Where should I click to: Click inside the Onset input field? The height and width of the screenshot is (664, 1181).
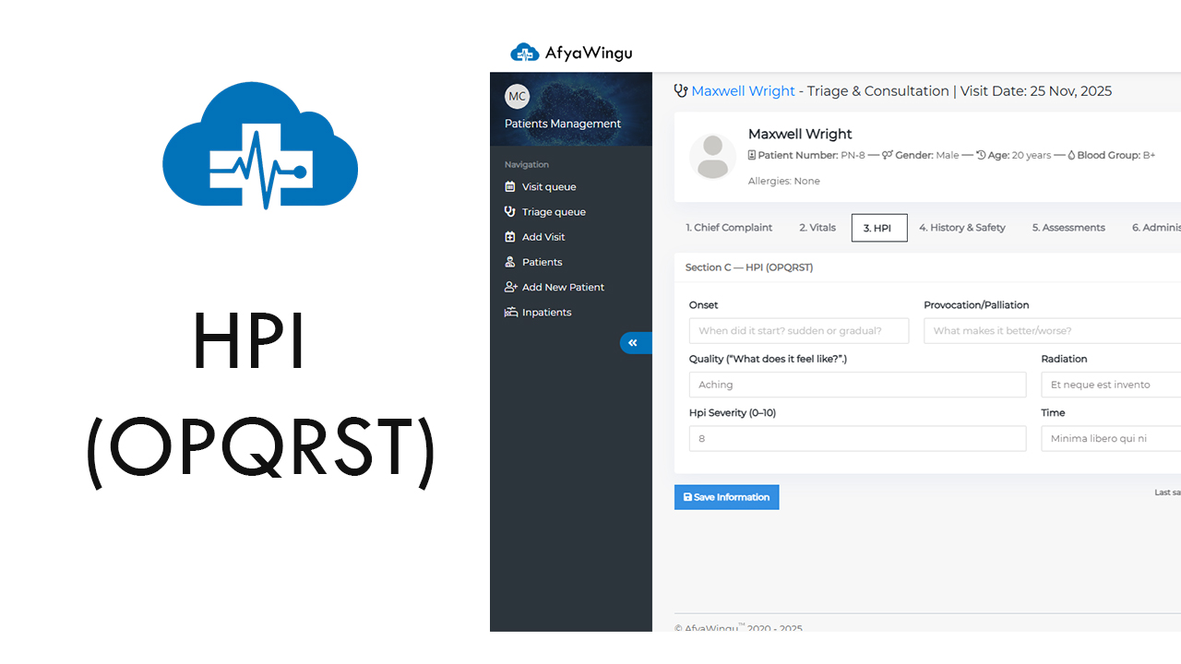(799, 330)
